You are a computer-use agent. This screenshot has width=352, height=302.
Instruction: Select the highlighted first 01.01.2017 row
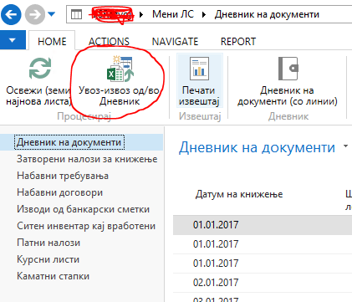tap(263, 225)
